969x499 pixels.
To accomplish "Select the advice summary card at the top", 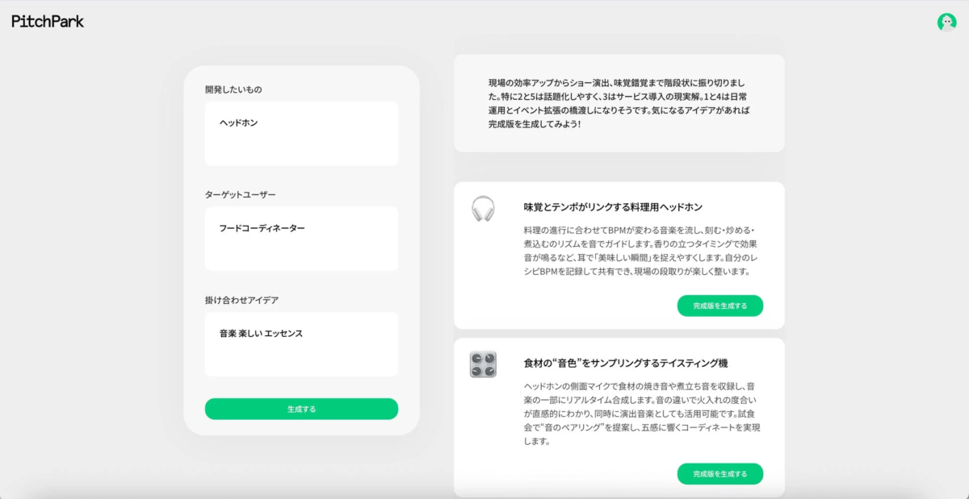I will (x=619, y=102).
